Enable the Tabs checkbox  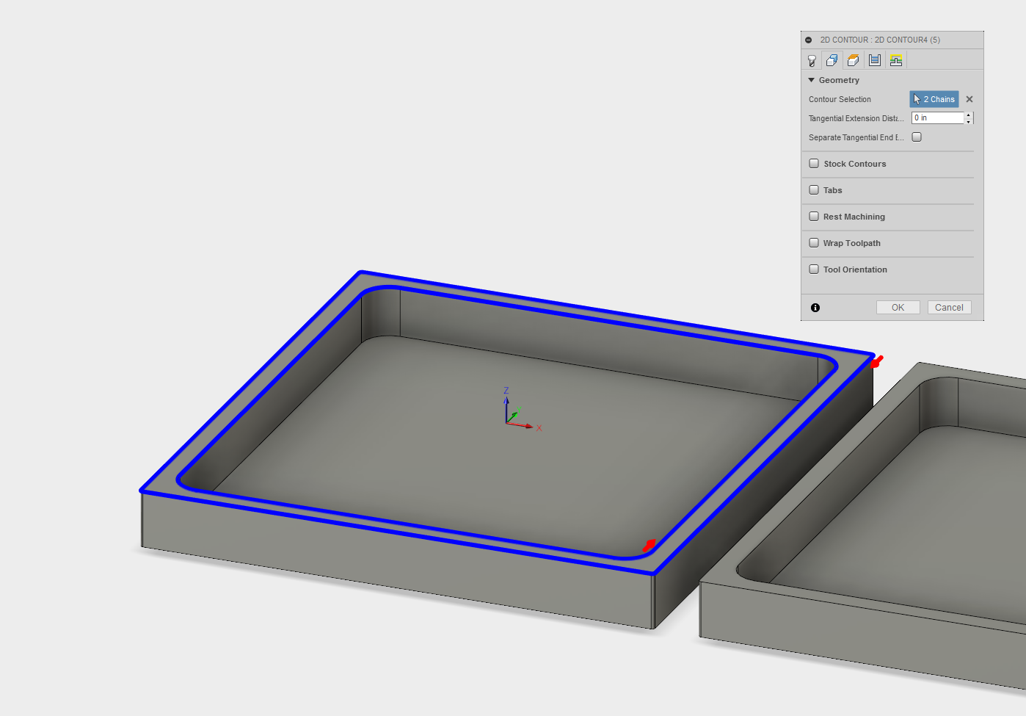pyautogui.click(x=814, y=190)
